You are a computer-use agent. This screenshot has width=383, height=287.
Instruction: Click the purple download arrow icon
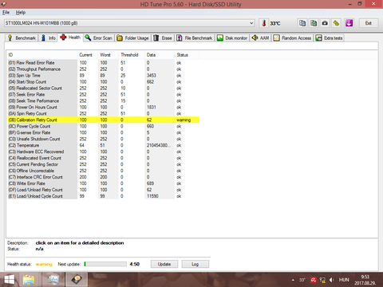pyautogui.click(x=349, y=23)
